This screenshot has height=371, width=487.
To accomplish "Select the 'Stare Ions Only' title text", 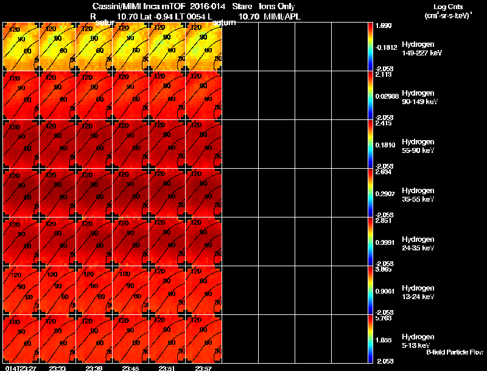I will pyautogui.click(x=264, y=6).
